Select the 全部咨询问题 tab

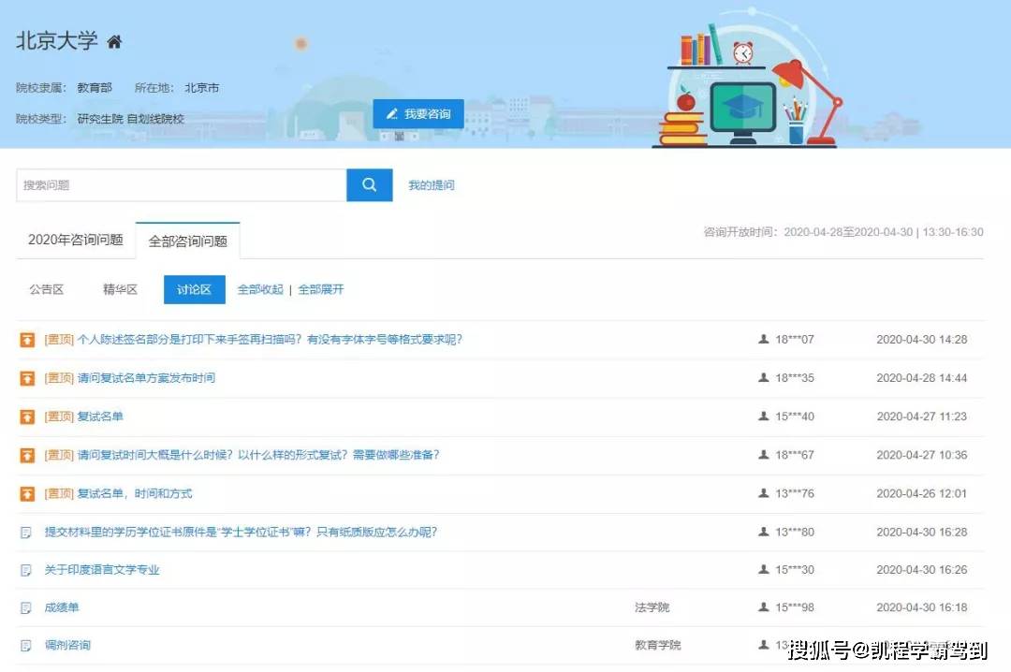coord(187,241)
